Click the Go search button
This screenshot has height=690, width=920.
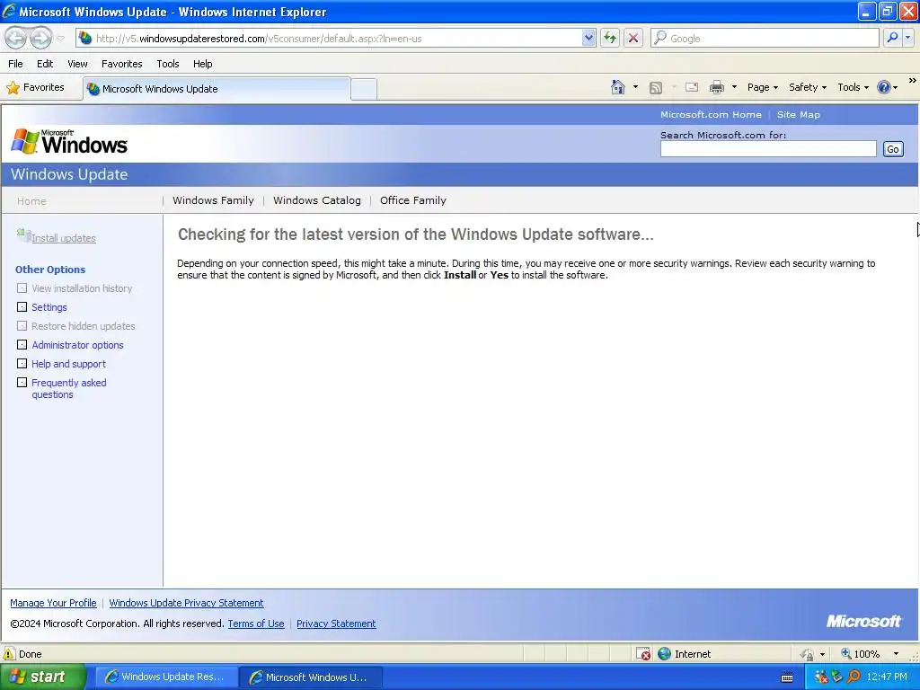(893, 149)
